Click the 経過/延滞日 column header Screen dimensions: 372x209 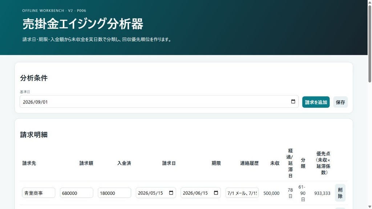coord(290,163)
